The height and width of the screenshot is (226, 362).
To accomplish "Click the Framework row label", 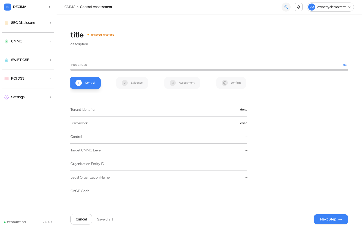I will tap(79, 123).
